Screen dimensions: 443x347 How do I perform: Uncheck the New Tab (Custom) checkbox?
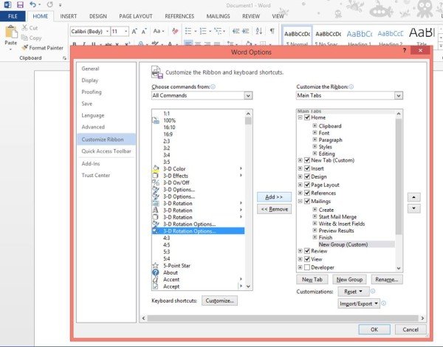(307, 160)
